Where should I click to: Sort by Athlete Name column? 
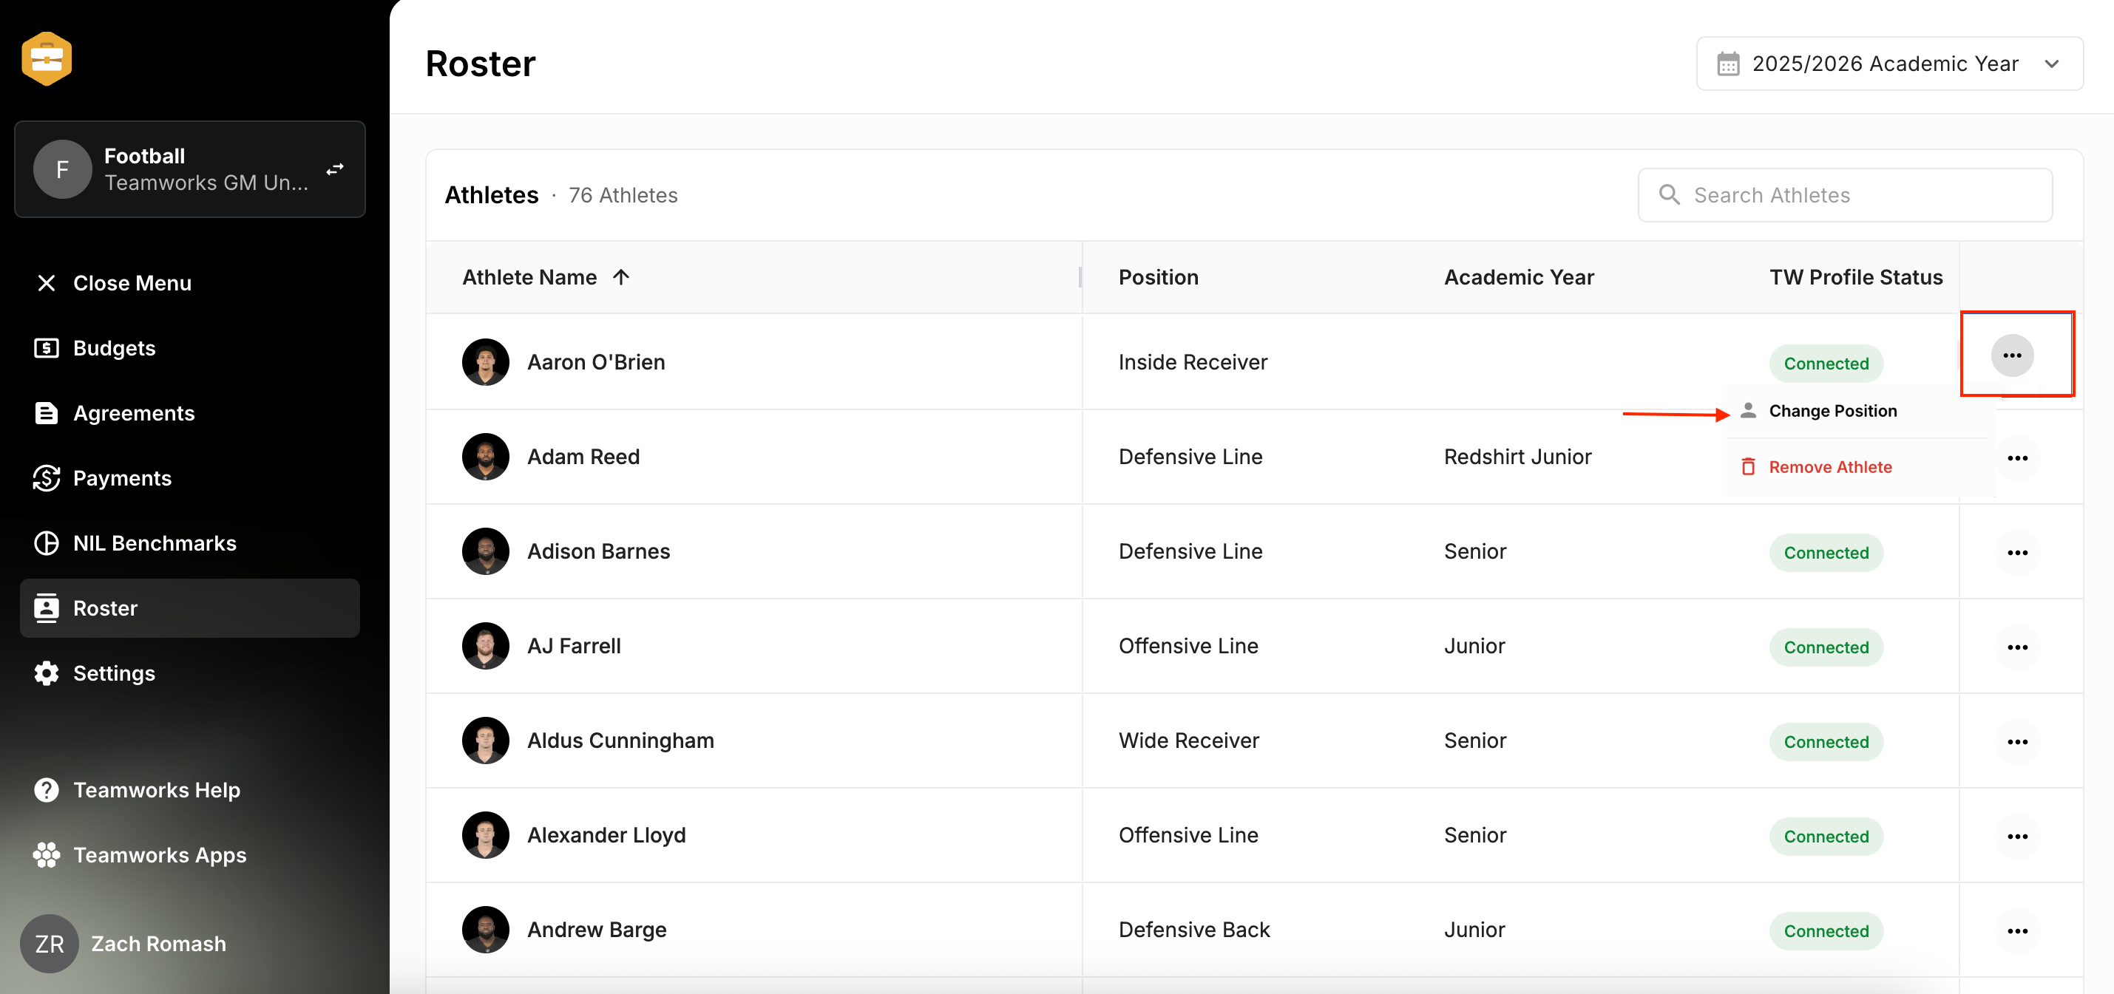point(529,277)
